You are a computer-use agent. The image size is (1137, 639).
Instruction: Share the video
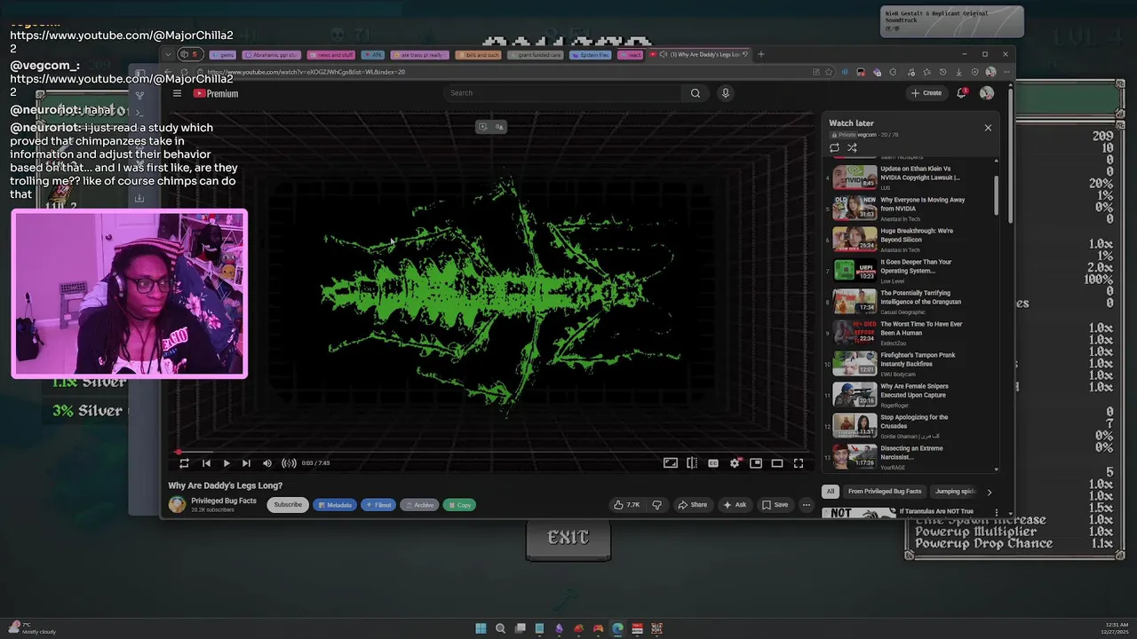tap(693, 505)
